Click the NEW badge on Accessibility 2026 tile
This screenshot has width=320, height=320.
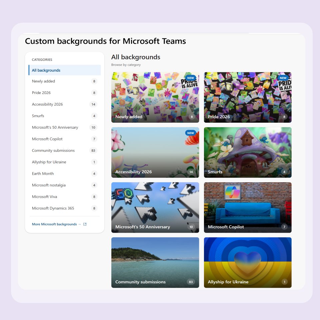point(191,133)
